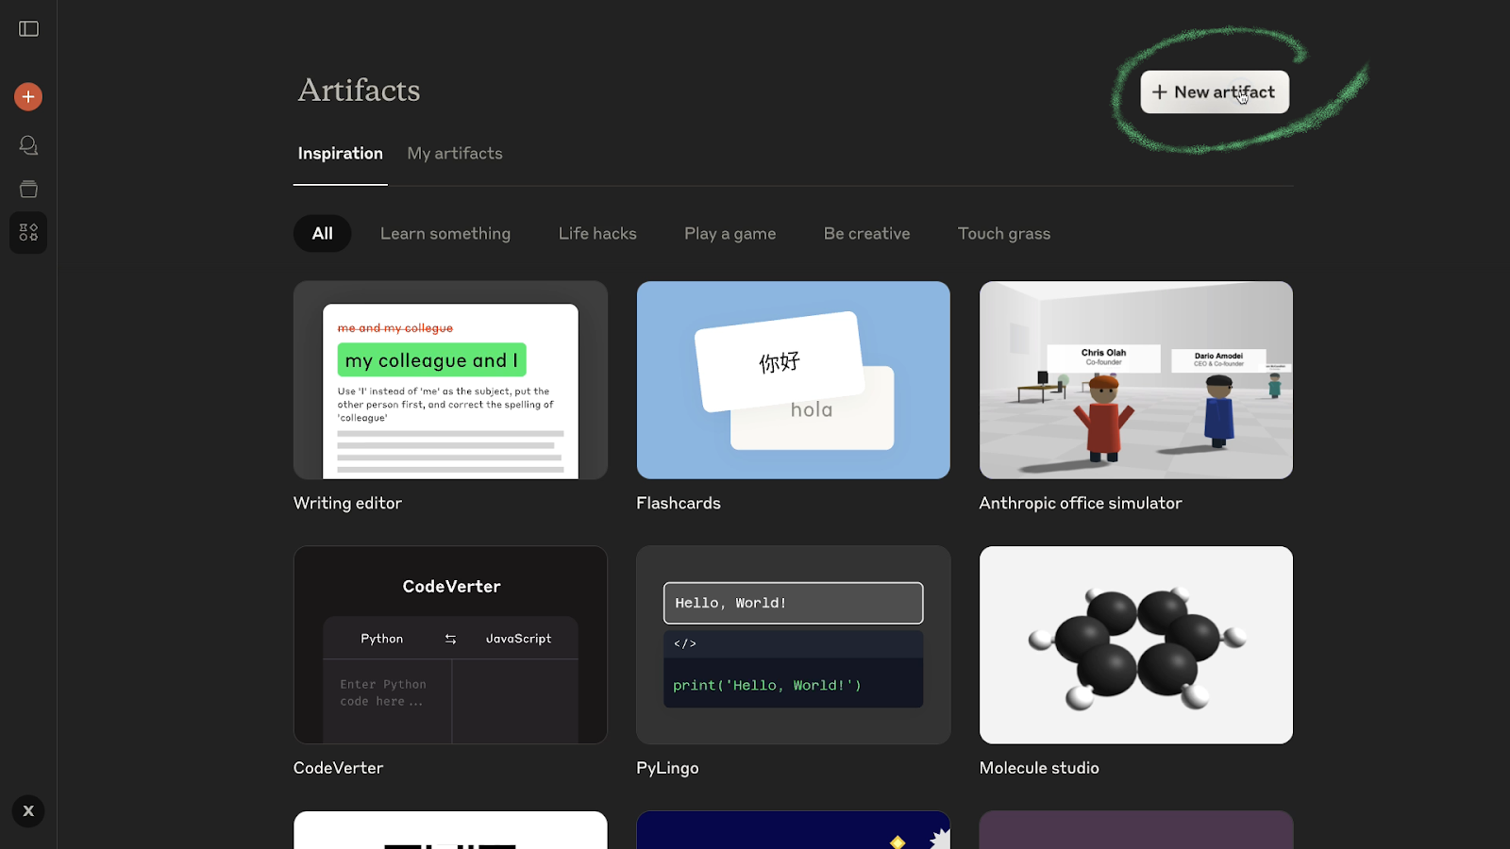Select the All filter chip
1510x849 pixels.
tap(323, 234)
